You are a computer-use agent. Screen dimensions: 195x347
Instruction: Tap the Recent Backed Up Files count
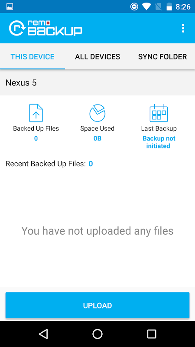coord(91,164)
